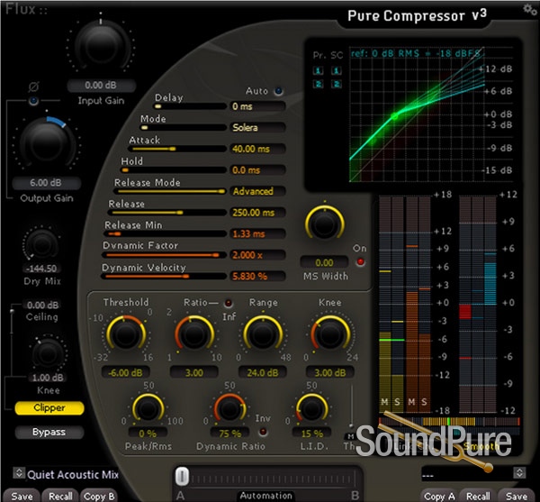Click the Dynamic Ratio knob
Screen dimensions: 540x502
tap(229, 409)
